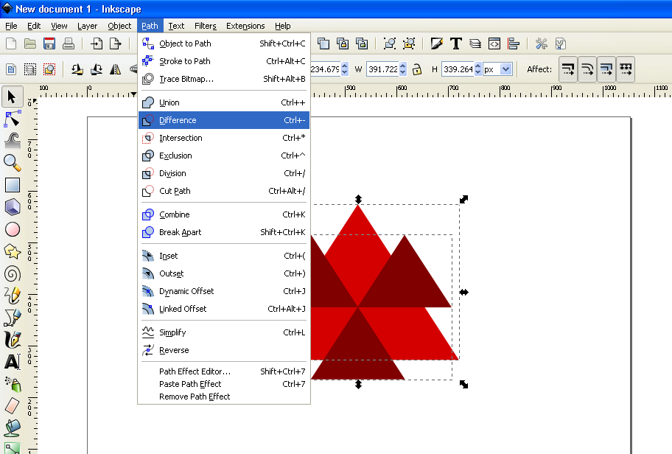Toggle move patterns affect button
The image size is (672, 454).
tap(626, 69)
